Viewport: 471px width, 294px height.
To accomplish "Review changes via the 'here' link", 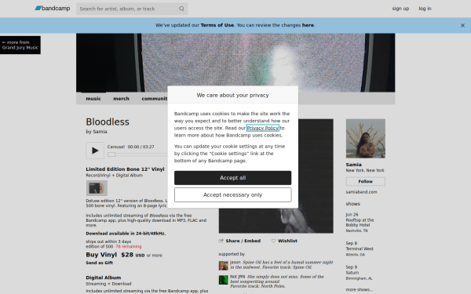I will pos(308,25).
